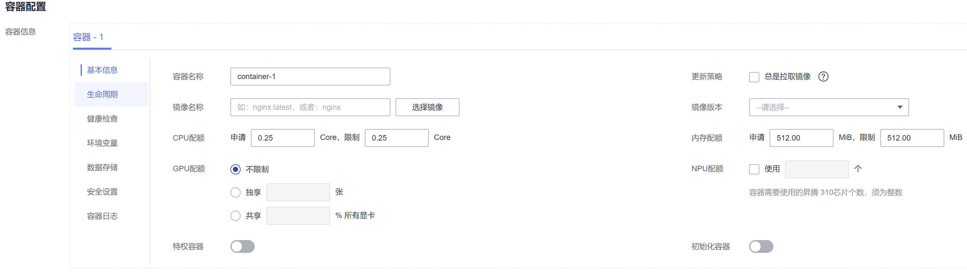Switch to the 容器 - 1 tab
Viewport: 967px width, 274px height.
pos(88,37)
